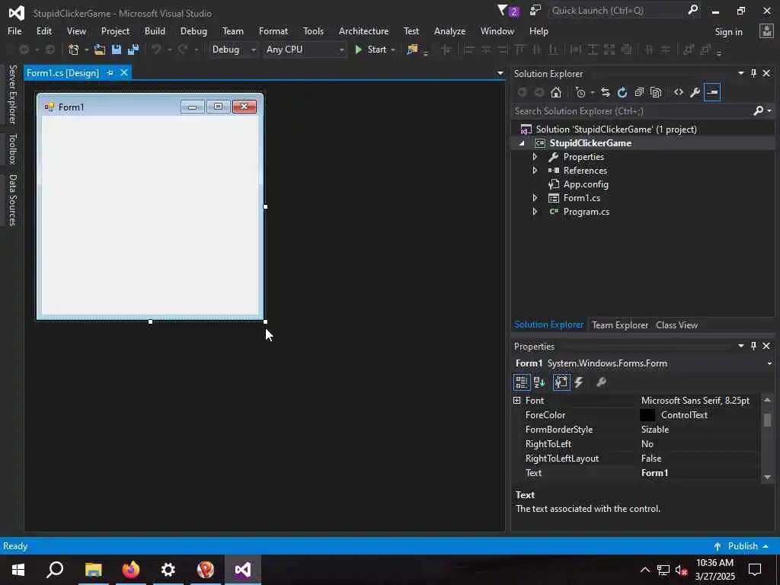Open the document tabs overflow dropdown
Screen dimensions: 780x585
coord(500,73)
